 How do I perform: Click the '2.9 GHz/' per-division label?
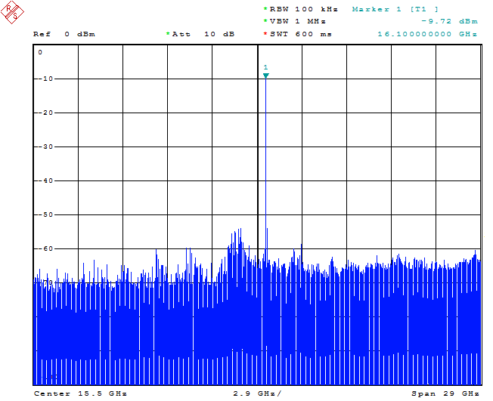coord(257,393)
